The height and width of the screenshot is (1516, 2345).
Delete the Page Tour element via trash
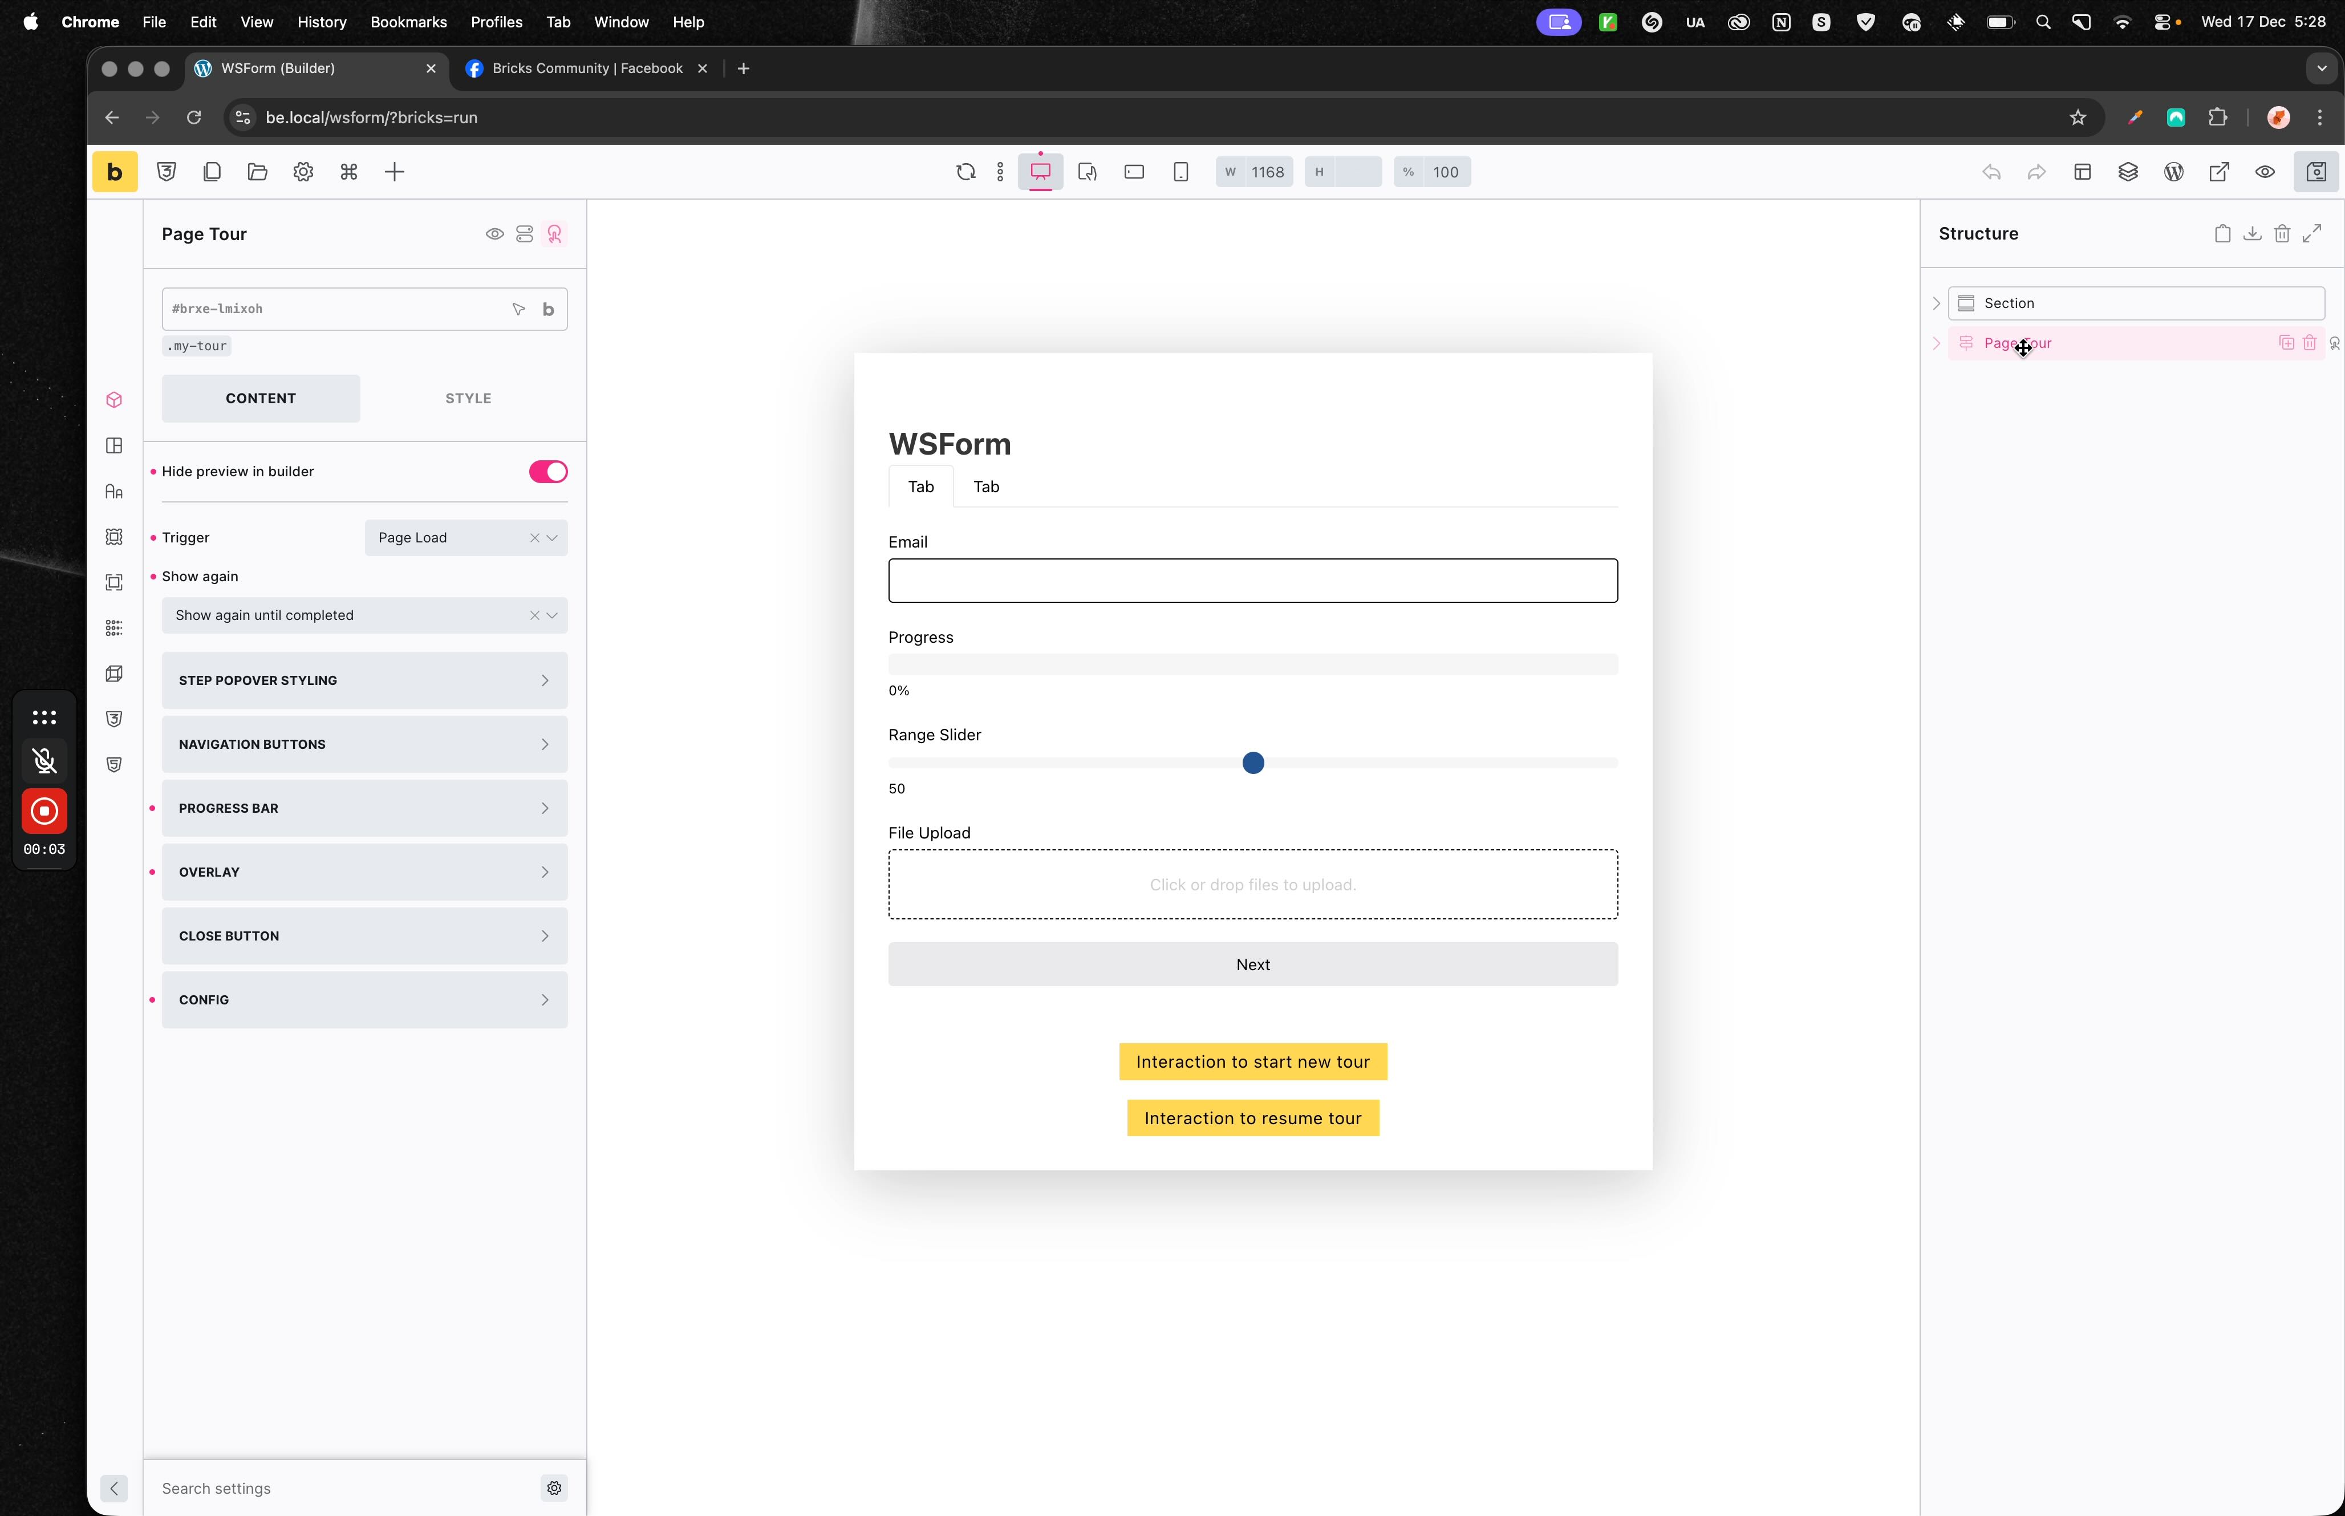[2309, 343]
